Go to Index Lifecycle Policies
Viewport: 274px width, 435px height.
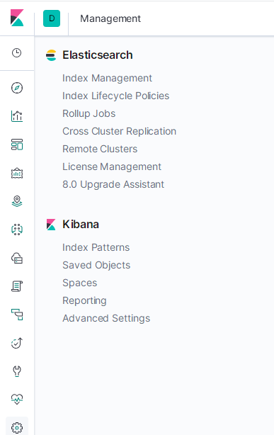(x=115, y=96)
